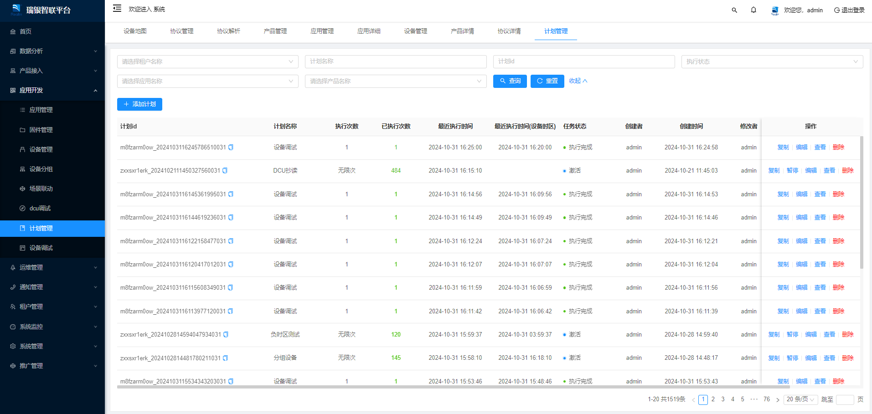Screen dimensions: 872x414
Task: Switch to 协议解析 tab
Action: pyautogui.click(x=228, y=31)
